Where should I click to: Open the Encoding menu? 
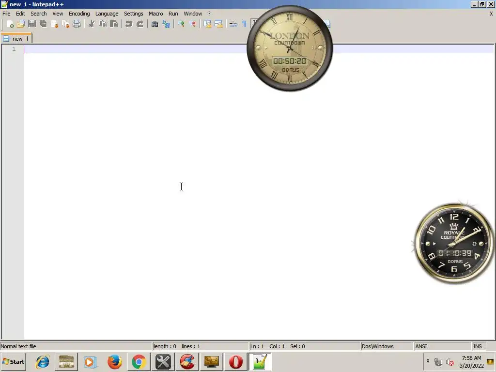tap(79, 14)
